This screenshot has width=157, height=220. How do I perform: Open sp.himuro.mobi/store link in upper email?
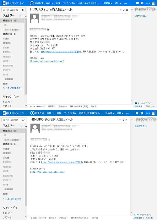pos(47,61)
